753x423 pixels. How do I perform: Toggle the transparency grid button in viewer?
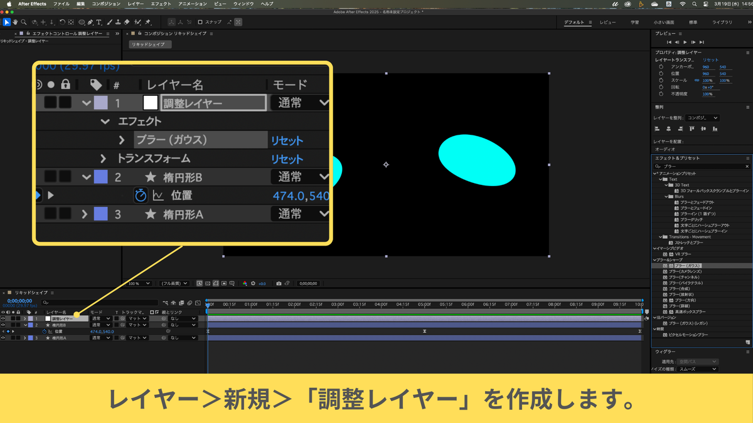208,283
